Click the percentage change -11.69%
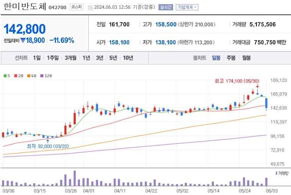Screen dimensions: 291x195 tap(62, 41)
